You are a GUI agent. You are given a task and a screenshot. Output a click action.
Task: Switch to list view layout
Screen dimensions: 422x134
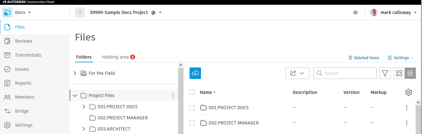[410, 73]
